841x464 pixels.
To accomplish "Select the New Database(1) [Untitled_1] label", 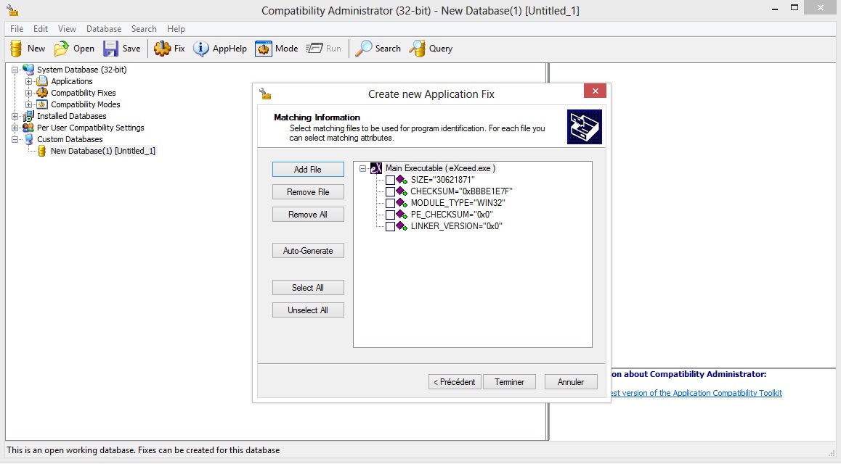I will (x=103, y=151).
